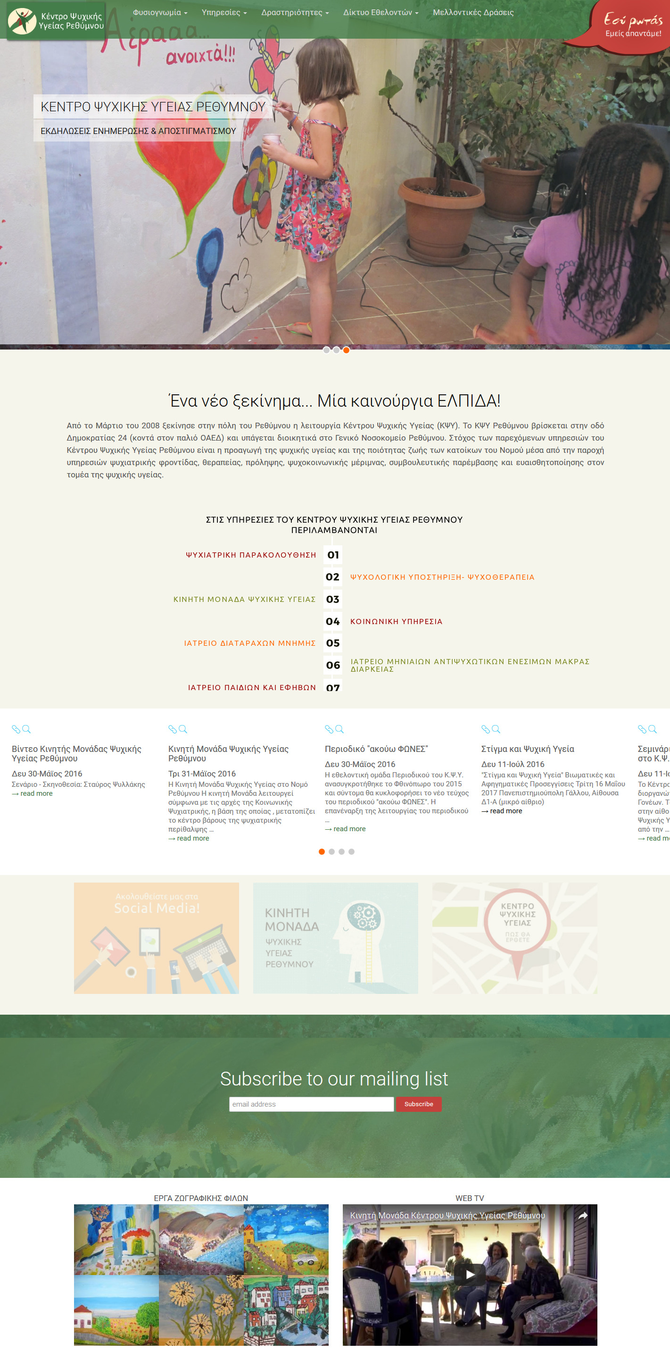Viewport: 670px width, 1351px height.
Task: Switch to the second news carousel dot
Action: point(332,852)
